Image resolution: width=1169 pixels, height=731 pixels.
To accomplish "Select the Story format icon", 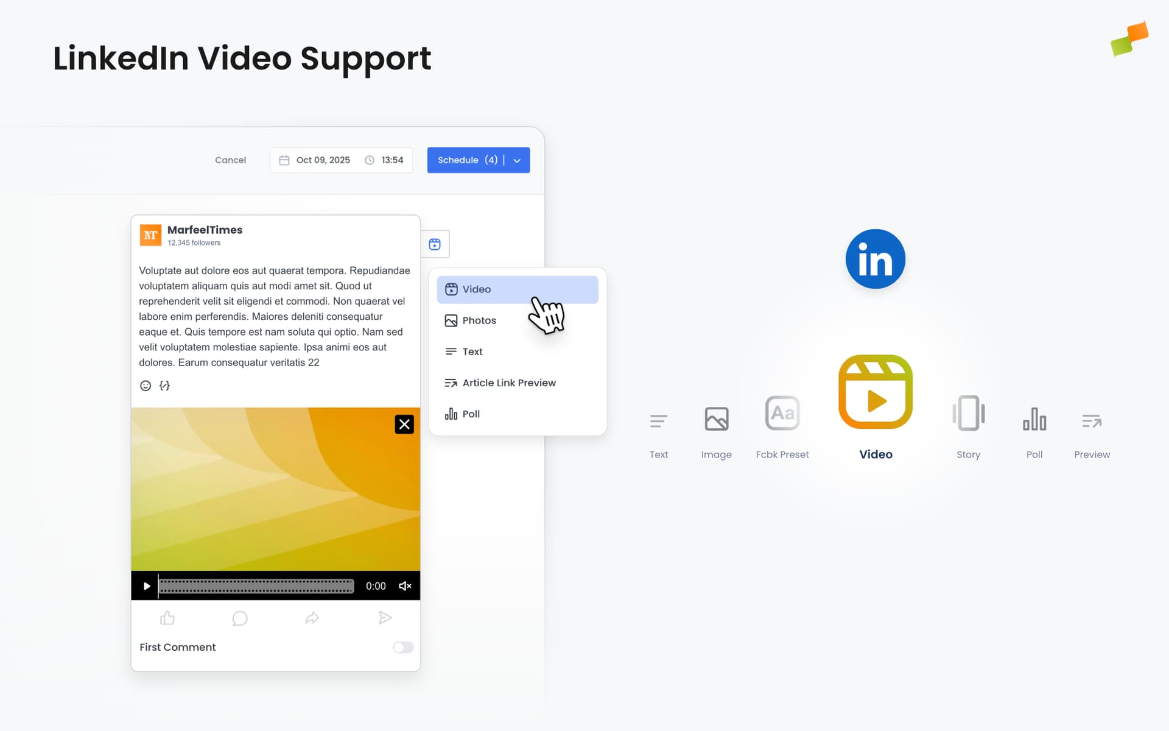I will tap(968, 414).
